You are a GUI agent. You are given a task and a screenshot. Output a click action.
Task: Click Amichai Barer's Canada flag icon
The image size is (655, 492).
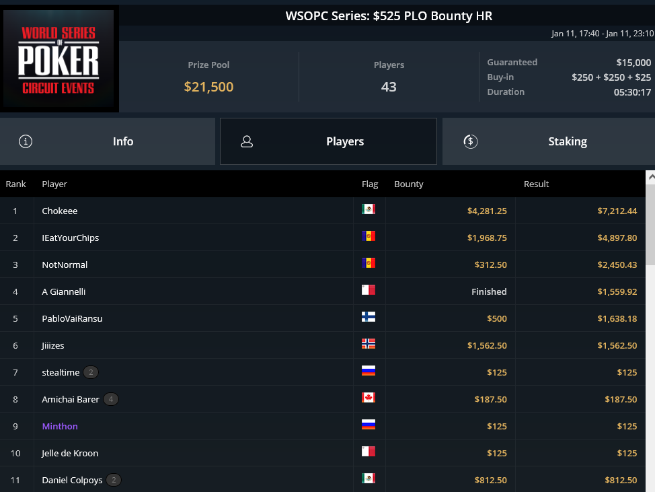(x=369, y=398)
